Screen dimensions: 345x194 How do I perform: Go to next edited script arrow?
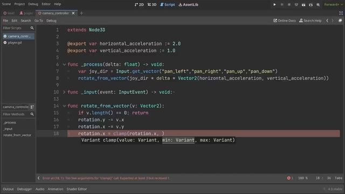333,20
